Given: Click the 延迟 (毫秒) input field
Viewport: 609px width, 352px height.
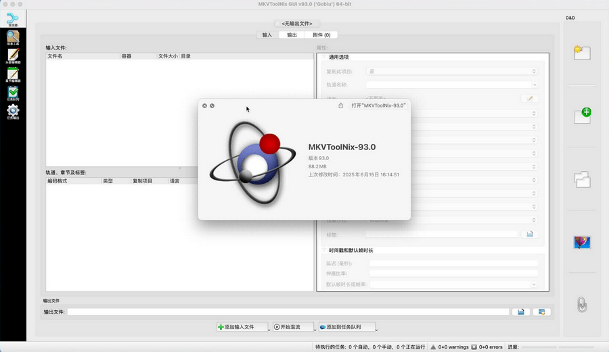Looking at the screenshot, I should point(453,263).
